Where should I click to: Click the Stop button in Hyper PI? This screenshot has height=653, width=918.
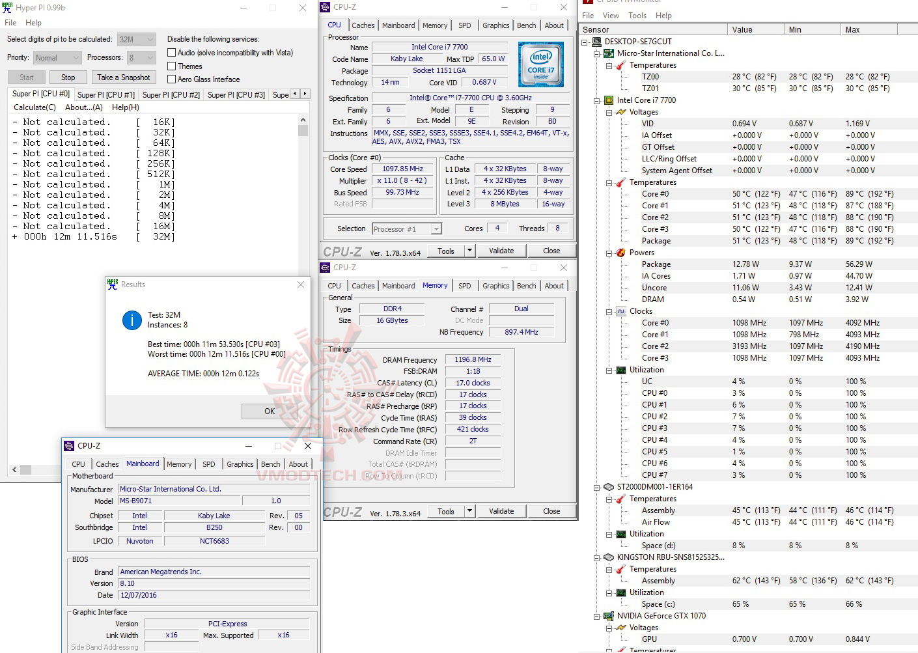[x=68, y=77]
